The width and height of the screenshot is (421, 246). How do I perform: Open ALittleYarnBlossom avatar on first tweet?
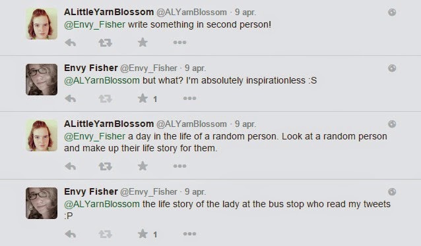42,24
